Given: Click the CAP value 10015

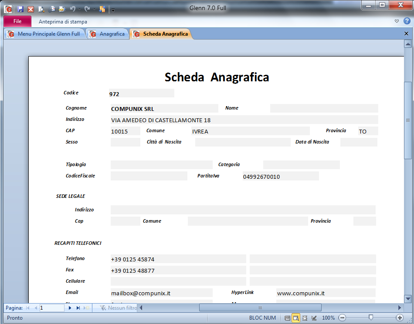Looking at the screenshot, I should [119, 131].
